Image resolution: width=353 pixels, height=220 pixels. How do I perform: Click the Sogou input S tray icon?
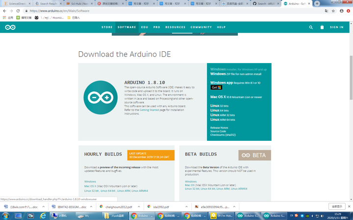pyautogui.click(x=296, y=216)
